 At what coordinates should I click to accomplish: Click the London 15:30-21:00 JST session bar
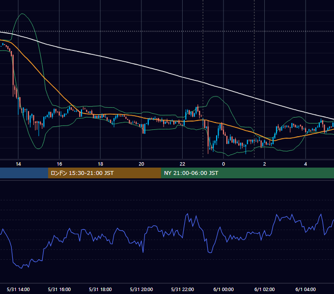coord(104,173)
